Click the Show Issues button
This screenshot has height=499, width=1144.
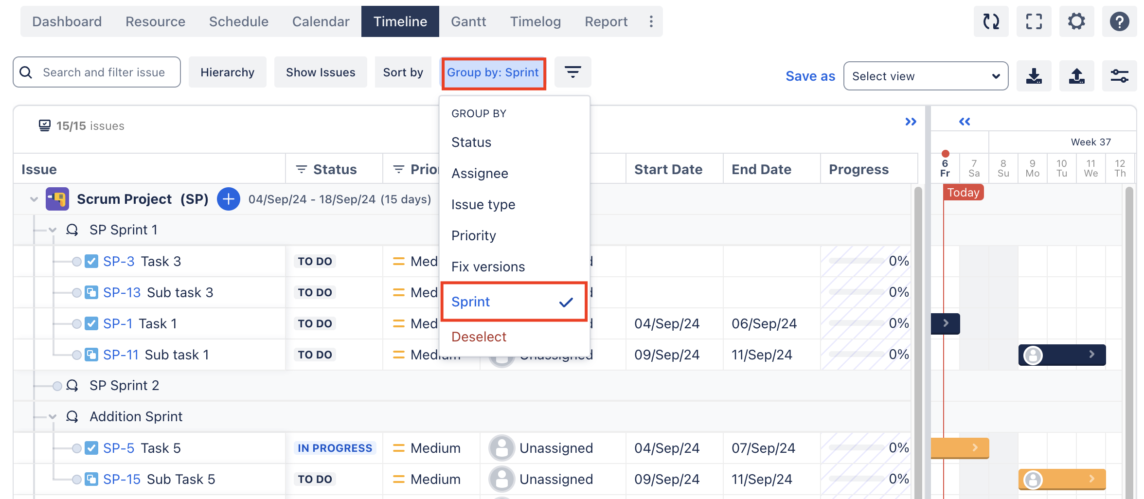(x=321, y=72)
